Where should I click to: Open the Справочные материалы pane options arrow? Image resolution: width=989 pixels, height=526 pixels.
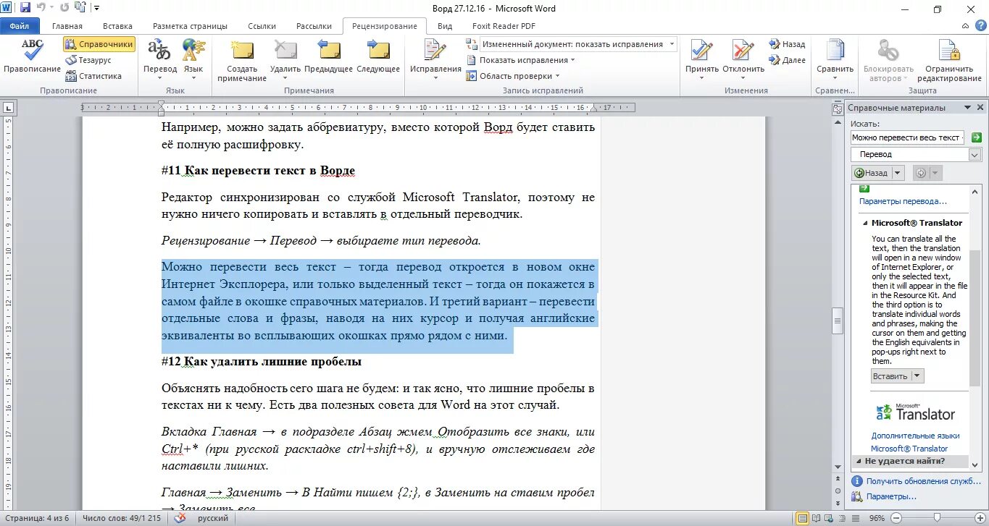967,108
